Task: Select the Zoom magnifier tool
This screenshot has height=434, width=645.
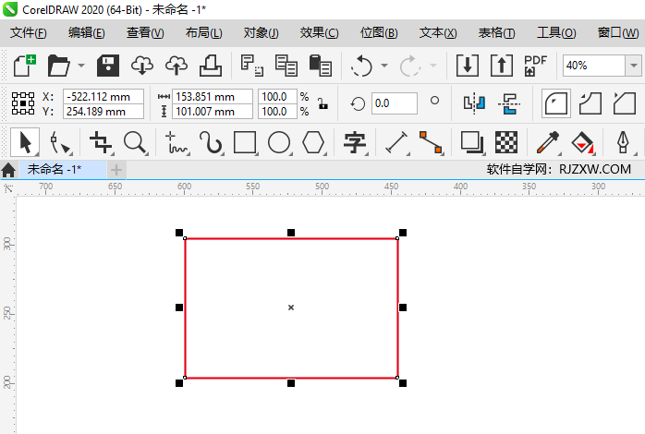Action: pyautogui.click(x=135, y=142)
